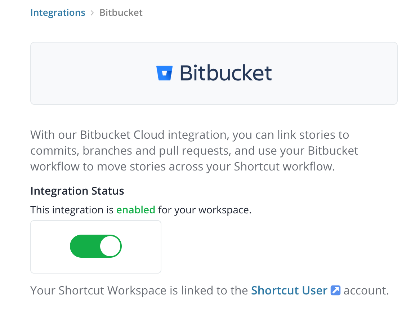Click the green 'enabled' status word

136,210
